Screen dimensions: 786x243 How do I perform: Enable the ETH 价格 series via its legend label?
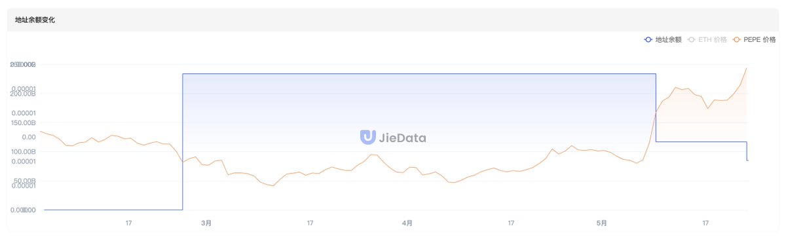click(x=713, y=40)
